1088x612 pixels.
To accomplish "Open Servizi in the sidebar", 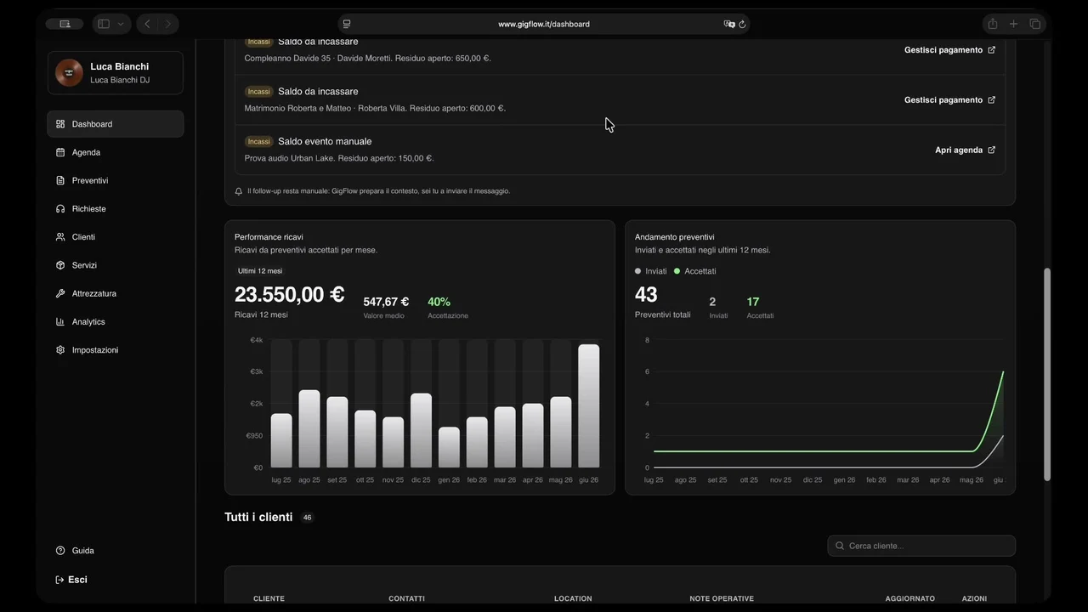I will pos(115,265).
